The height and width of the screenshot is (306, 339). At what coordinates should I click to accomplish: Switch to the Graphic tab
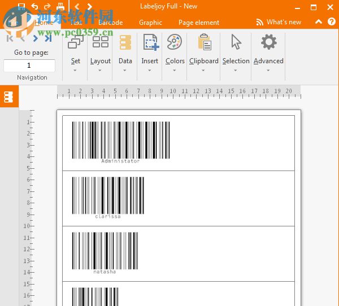pyautogui.click(x=150, y=23)
